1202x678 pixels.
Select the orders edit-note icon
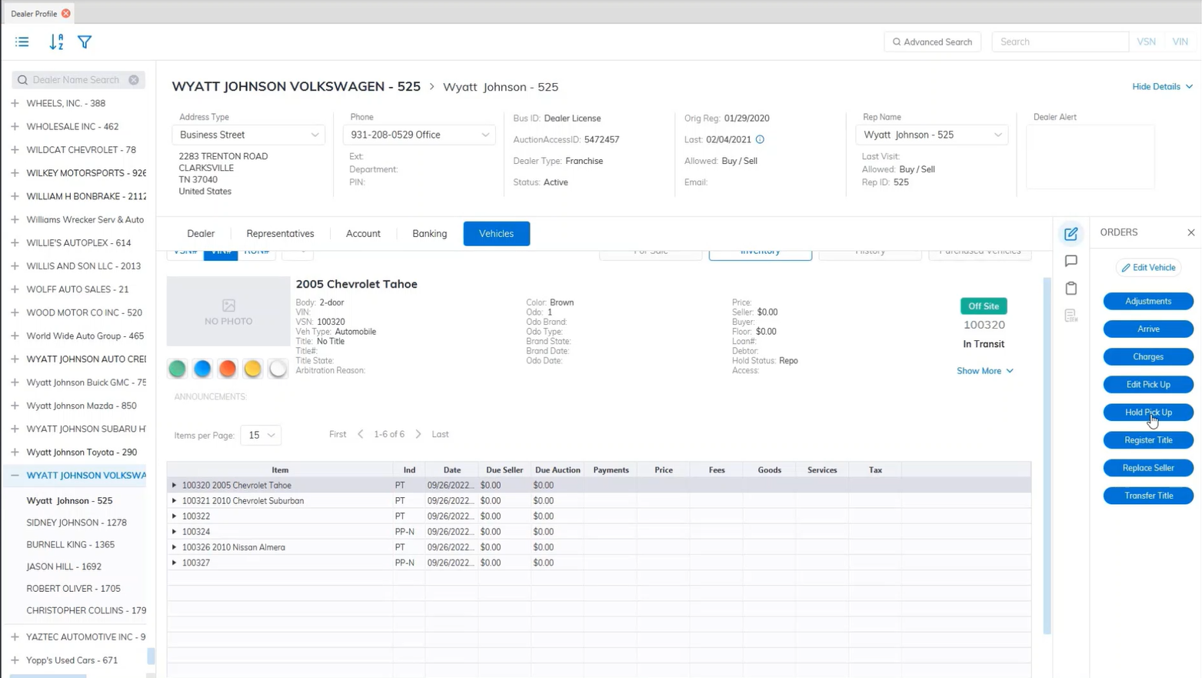pos(1070,234)
